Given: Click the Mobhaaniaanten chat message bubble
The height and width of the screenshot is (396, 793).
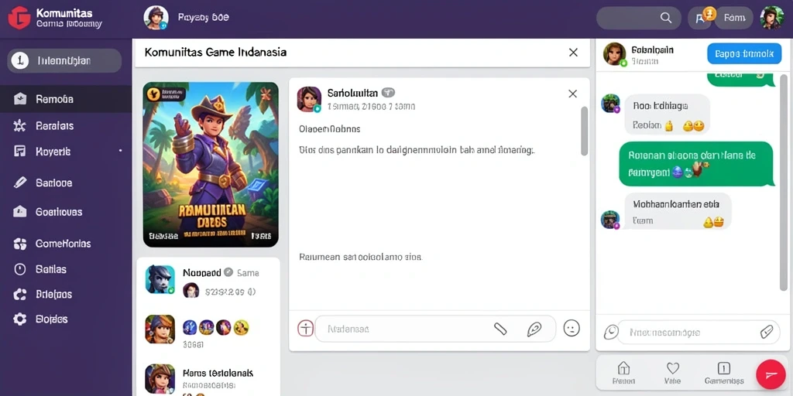Looking at the screenshot, I should tap(678, 212).
